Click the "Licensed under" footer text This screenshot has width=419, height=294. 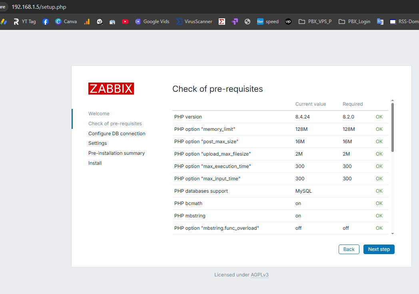pyautogui.click(x=231, y=275)
